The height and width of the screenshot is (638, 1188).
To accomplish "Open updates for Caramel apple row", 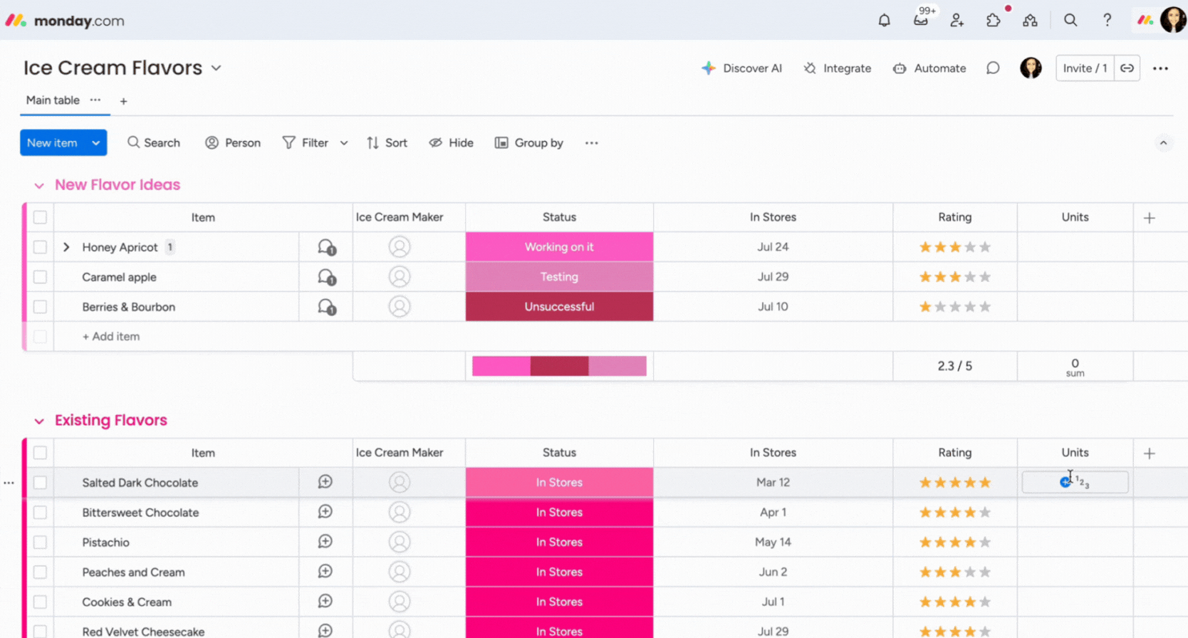I will [x=326, y=277].
